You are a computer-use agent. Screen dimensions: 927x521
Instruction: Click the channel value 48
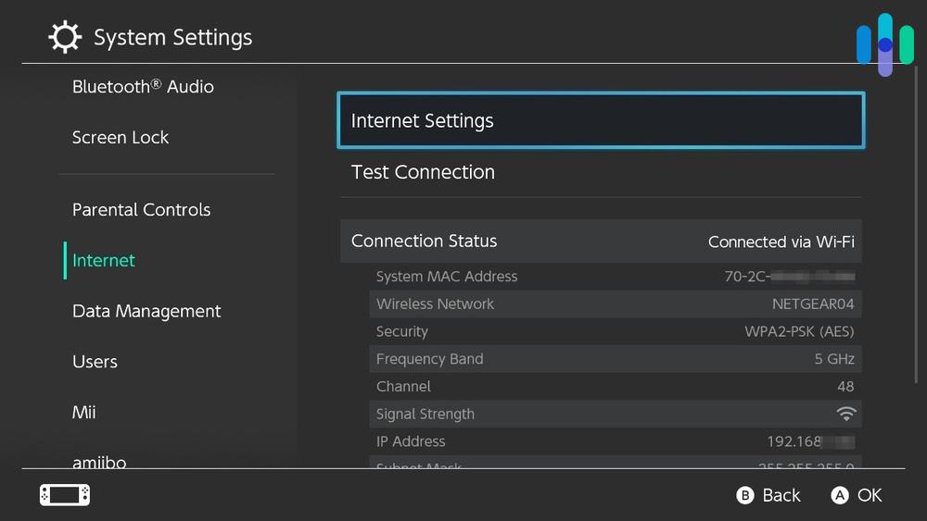click(845, 387)
